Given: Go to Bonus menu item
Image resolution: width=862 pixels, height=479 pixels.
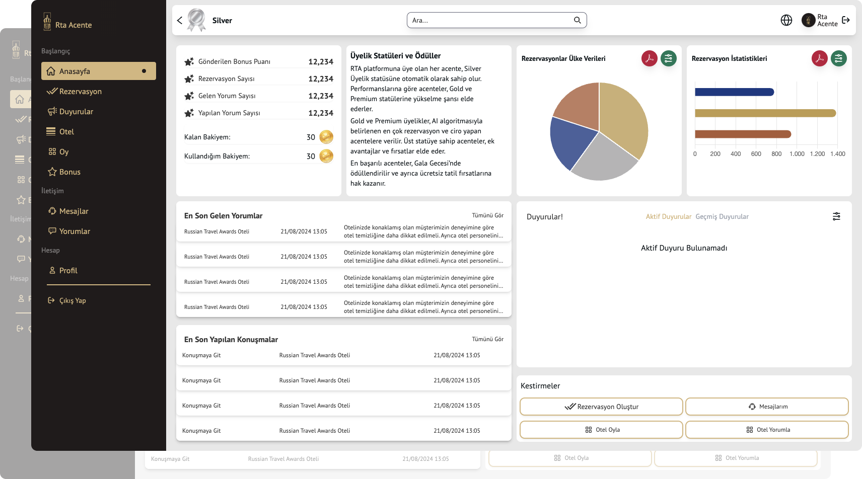Looking at the screenshot, I should 69,172.
